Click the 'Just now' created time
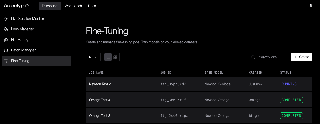The height and width of the screenshot is (124, 320). (x=255, y=84)
